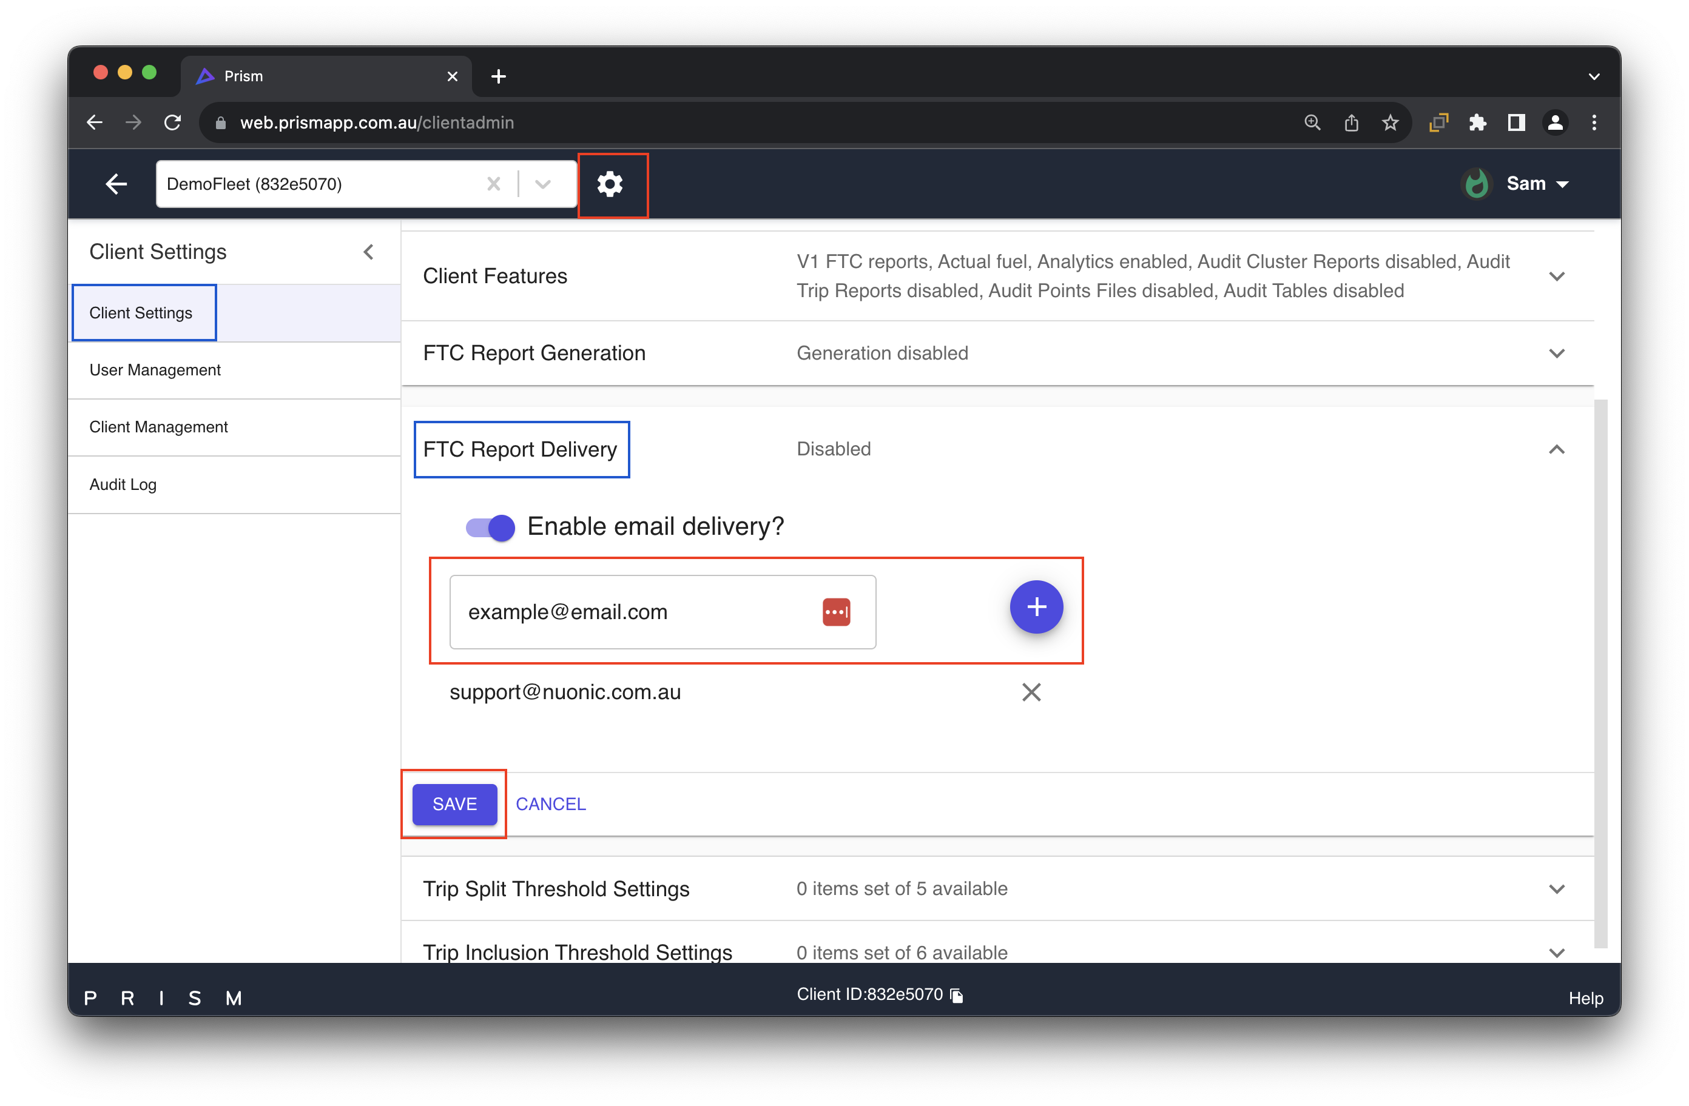Expand Trip Split Threshold Settings
Image resolution: width=1689 pixels, height=1106 pixels.
(x=1556, y=889)
